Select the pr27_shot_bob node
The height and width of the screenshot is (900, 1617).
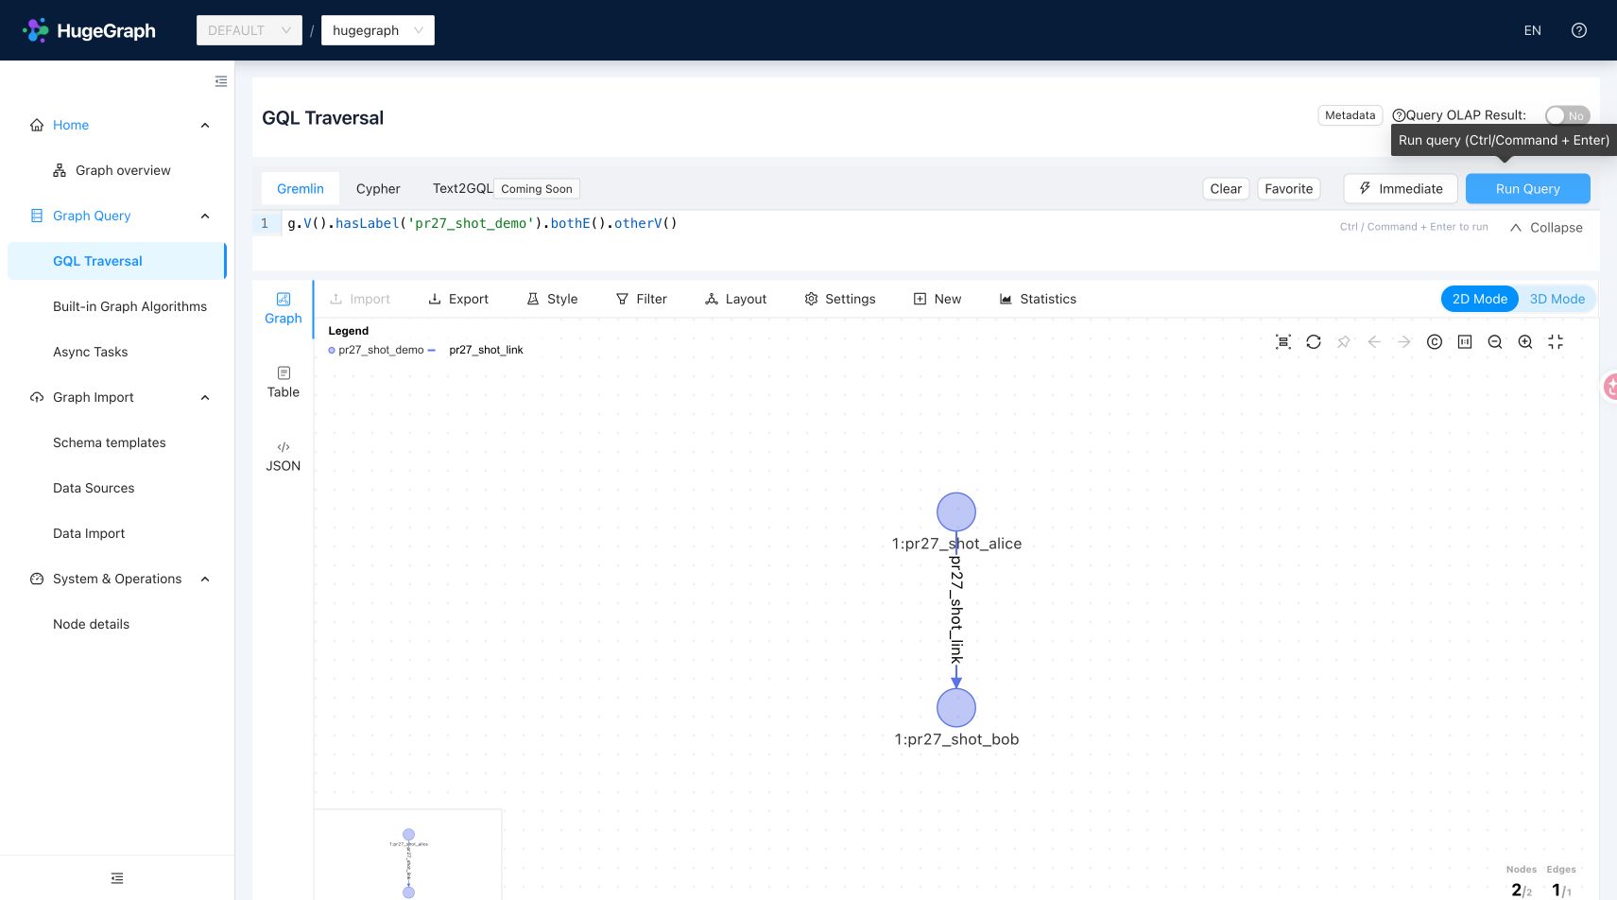click(x=956, y=707)
